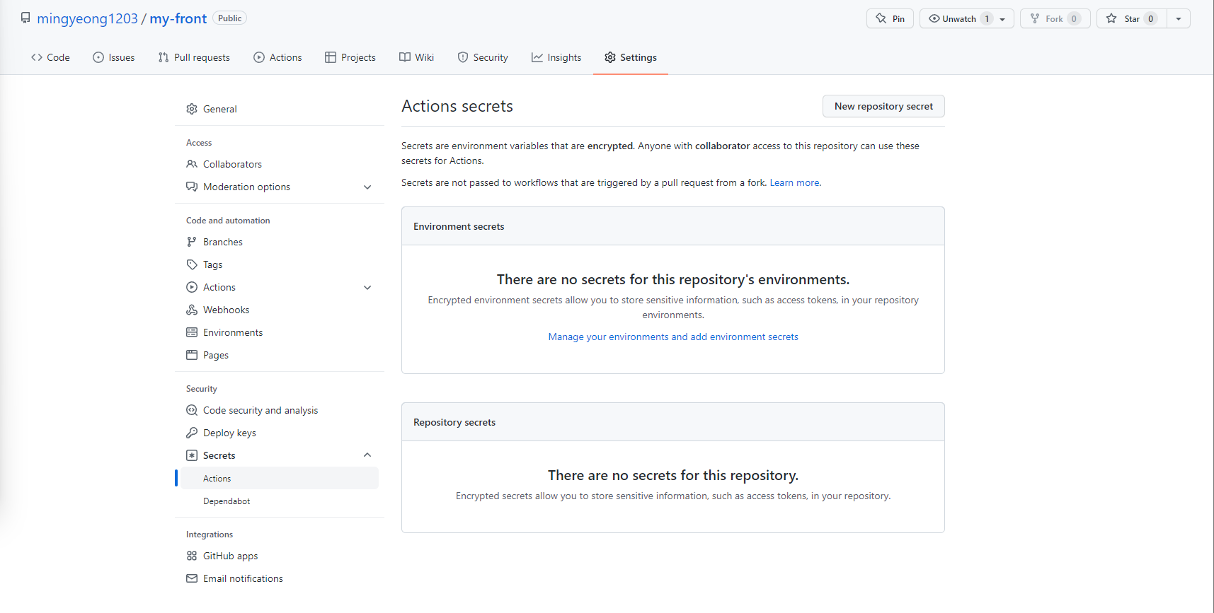Select Actions under Secrets in sidebar

(x=280, y=478)
